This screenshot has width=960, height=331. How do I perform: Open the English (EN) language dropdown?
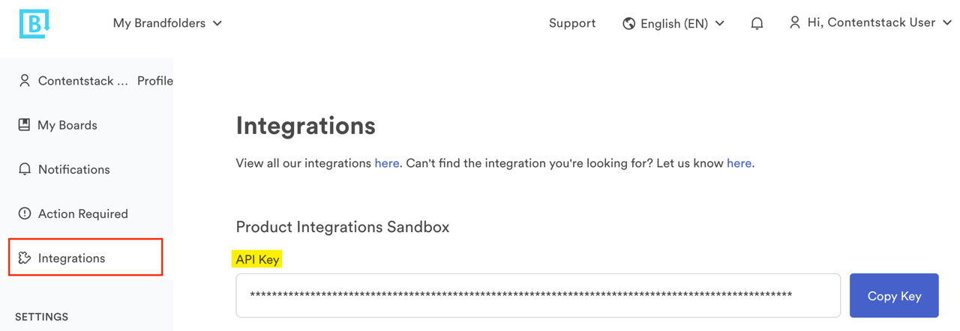pyautogui.click(x=673, y=23)
